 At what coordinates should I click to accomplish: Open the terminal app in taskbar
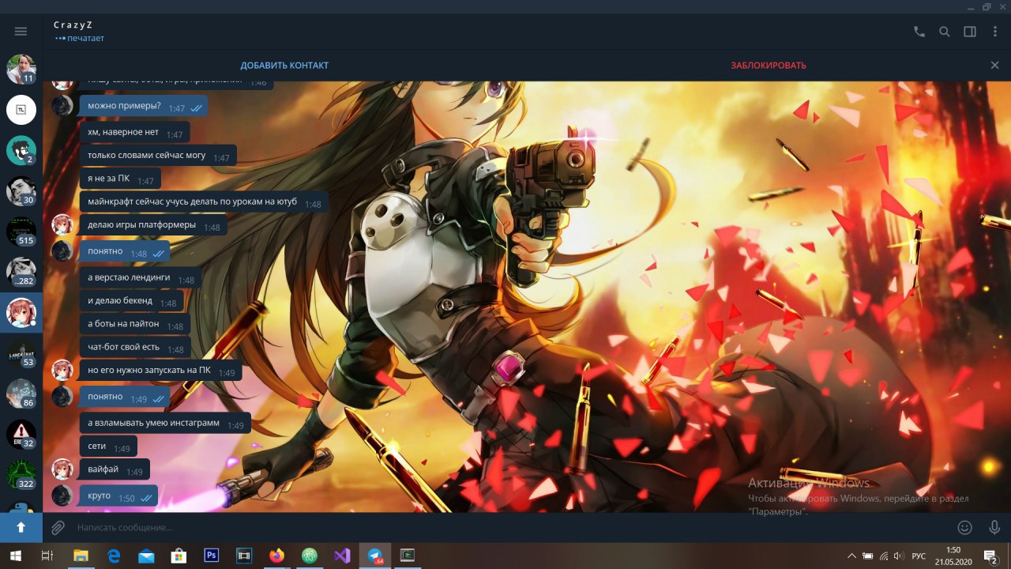(x=408, y=556)
